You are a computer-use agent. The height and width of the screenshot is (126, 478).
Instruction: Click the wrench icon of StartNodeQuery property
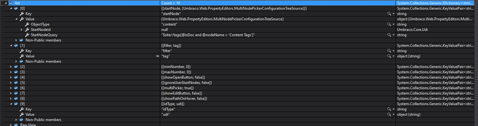[x=27, y=35]
